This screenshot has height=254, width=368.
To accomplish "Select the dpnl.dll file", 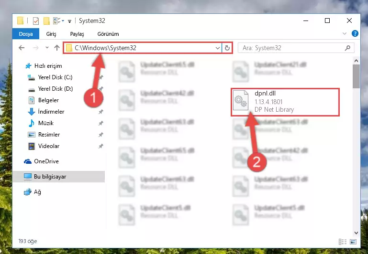I will [285, 102].
